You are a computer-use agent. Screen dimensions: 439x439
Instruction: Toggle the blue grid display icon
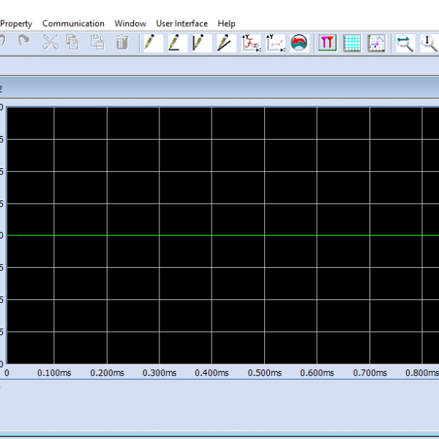[x=352, y=42]
